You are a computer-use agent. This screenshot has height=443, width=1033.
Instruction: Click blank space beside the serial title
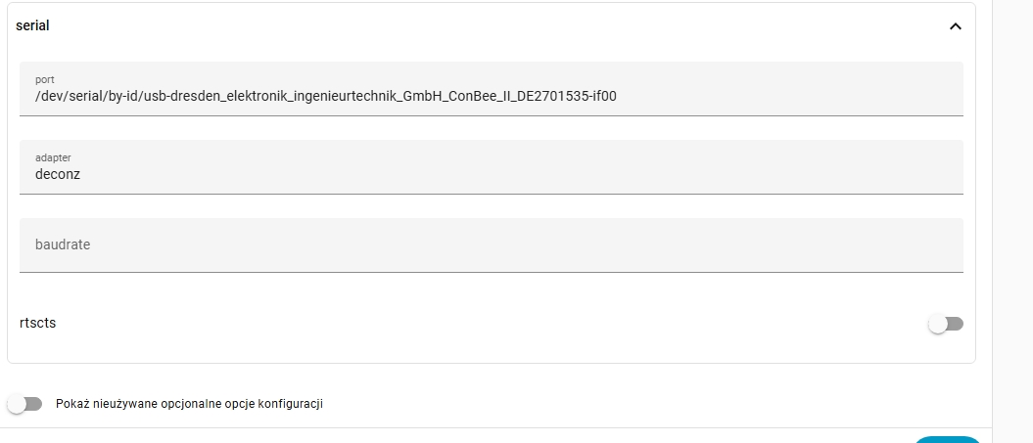click(490, 26)
